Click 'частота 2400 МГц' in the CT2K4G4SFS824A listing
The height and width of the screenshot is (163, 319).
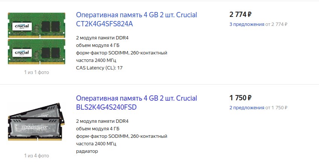click(x=96, y=60)
